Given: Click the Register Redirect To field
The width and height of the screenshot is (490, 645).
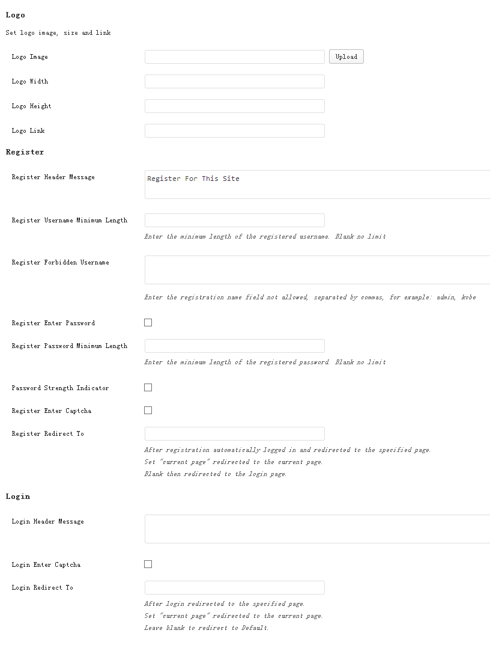Looking at the screenshot, I should (x=234, y=434).
